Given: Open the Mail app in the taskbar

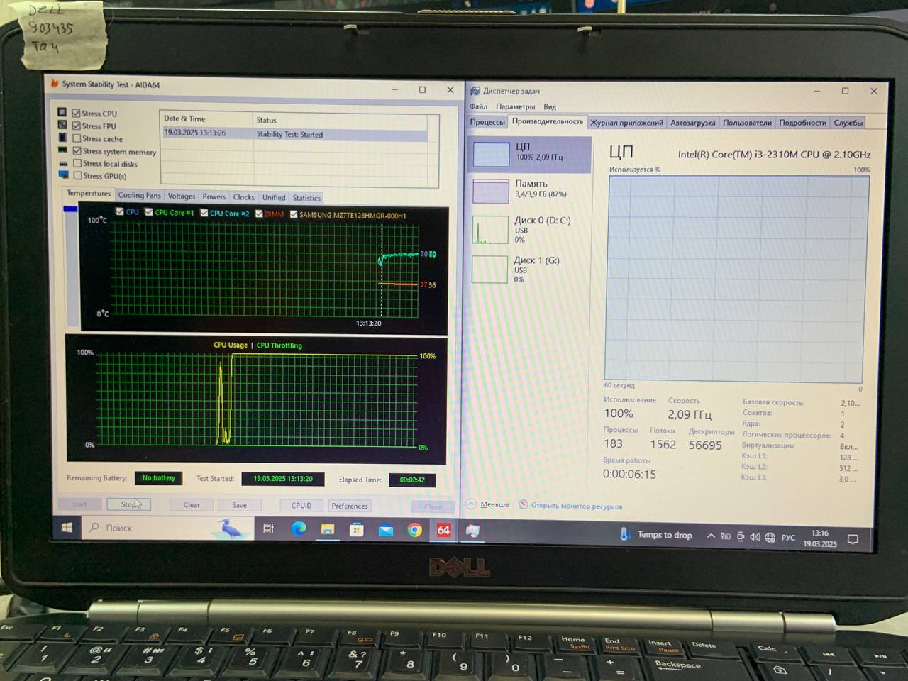Looking at the screenshot, I should tap(385, 530).
